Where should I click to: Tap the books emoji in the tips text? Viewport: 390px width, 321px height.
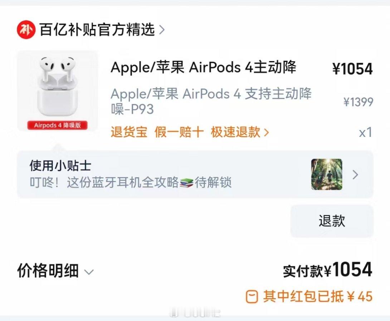[186, 183]
